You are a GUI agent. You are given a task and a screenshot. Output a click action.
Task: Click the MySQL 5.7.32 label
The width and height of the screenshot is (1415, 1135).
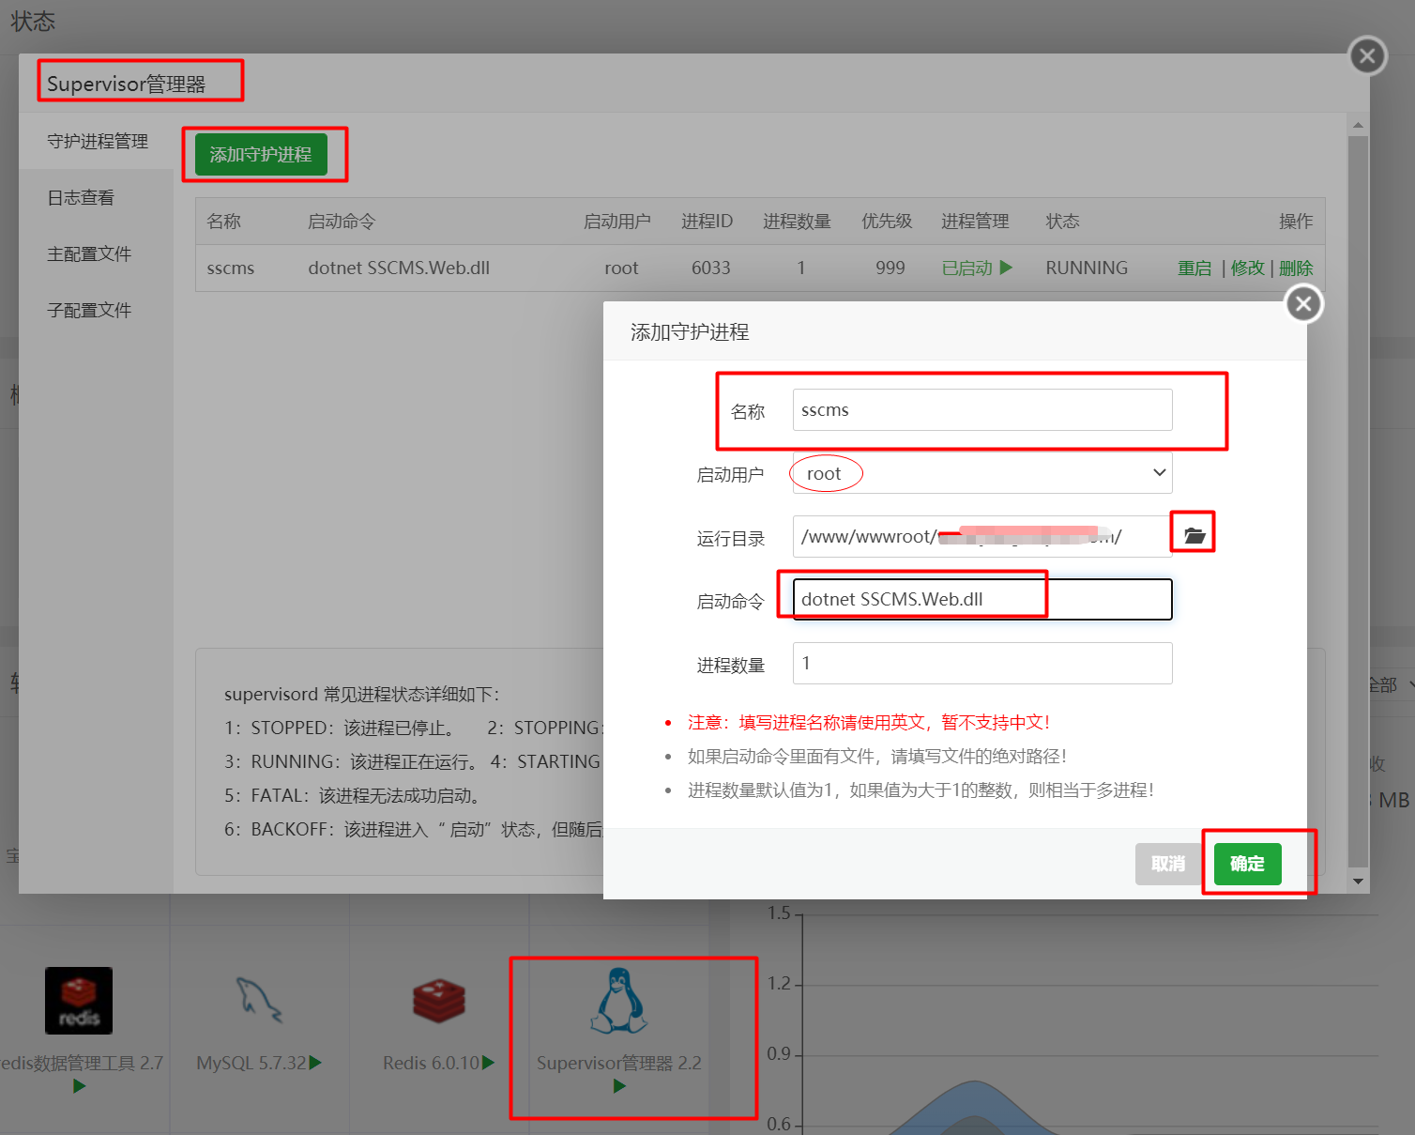tap(251, 1063)
